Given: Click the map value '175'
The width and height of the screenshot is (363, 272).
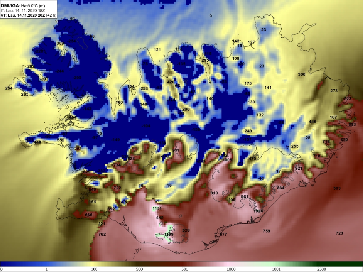Looking at the screenshot, I should click(248, 83).
